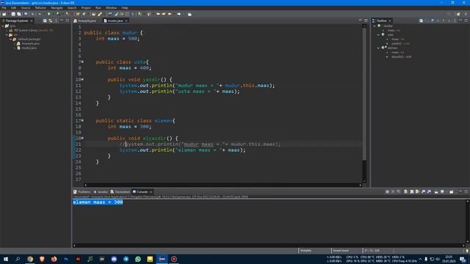
Task: Collapse all in Outline view
Action: (x=421, y=21)
